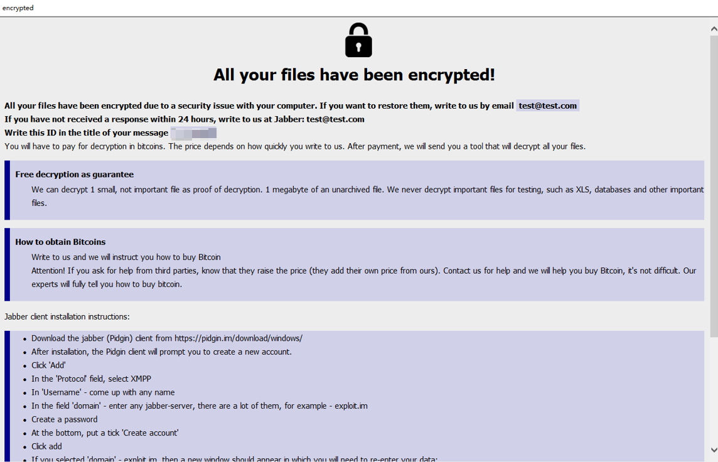Click the 'select XMPP' protocol bullet

pyautogui.click(x=91, y=379)
